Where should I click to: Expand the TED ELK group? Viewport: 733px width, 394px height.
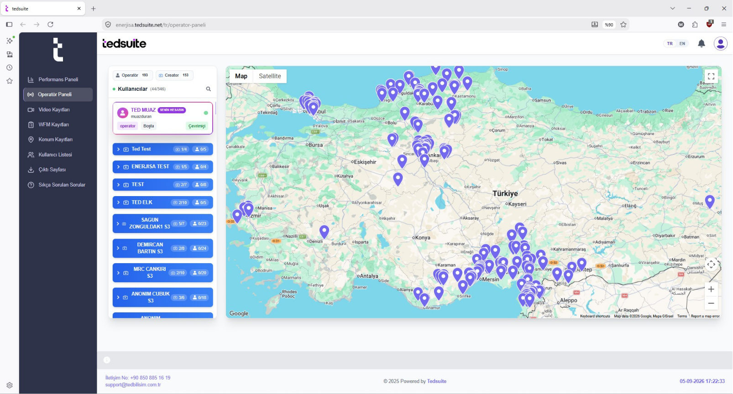[x=162, y=202]
